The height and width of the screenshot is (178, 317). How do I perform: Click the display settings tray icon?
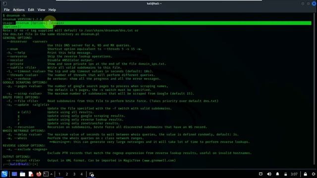261,174
